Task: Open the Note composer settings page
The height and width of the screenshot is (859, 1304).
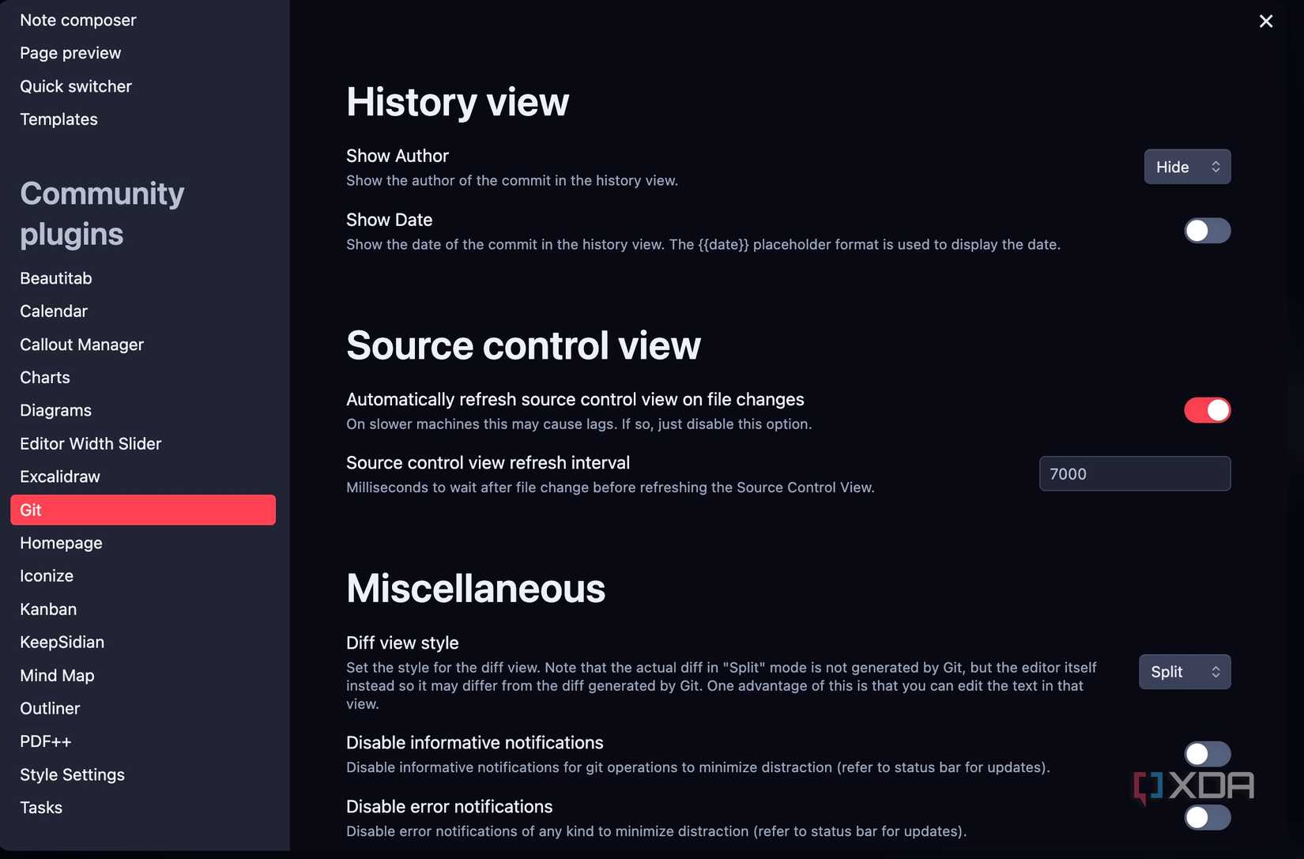Action: [77, 19]
